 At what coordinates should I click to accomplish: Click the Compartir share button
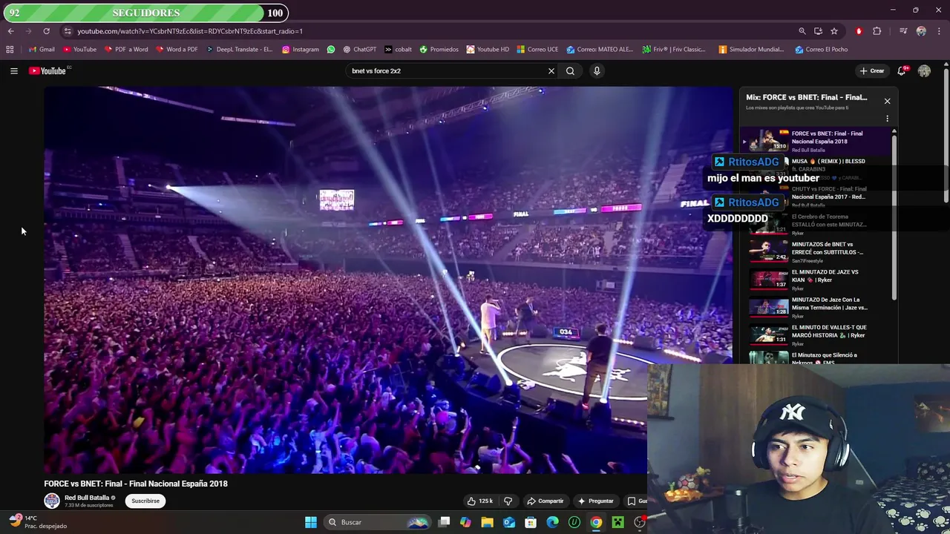pos(546,501)
